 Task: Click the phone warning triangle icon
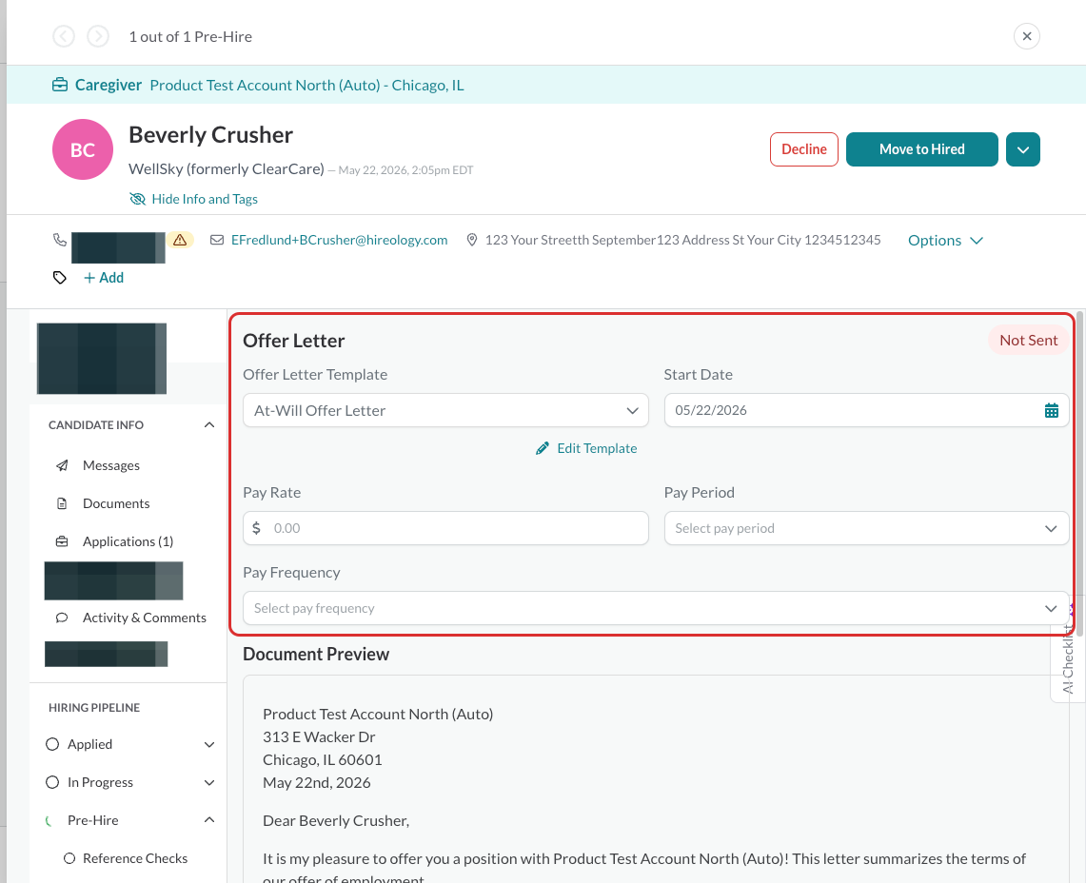tap(180, 241)
